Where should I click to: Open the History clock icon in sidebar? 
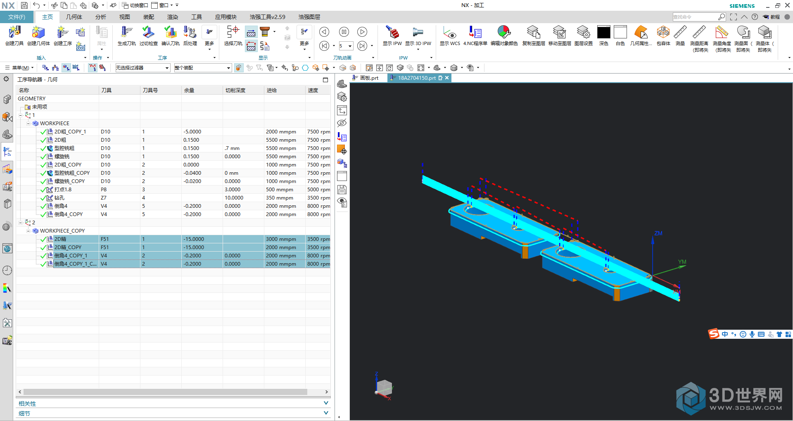(7, 271)
